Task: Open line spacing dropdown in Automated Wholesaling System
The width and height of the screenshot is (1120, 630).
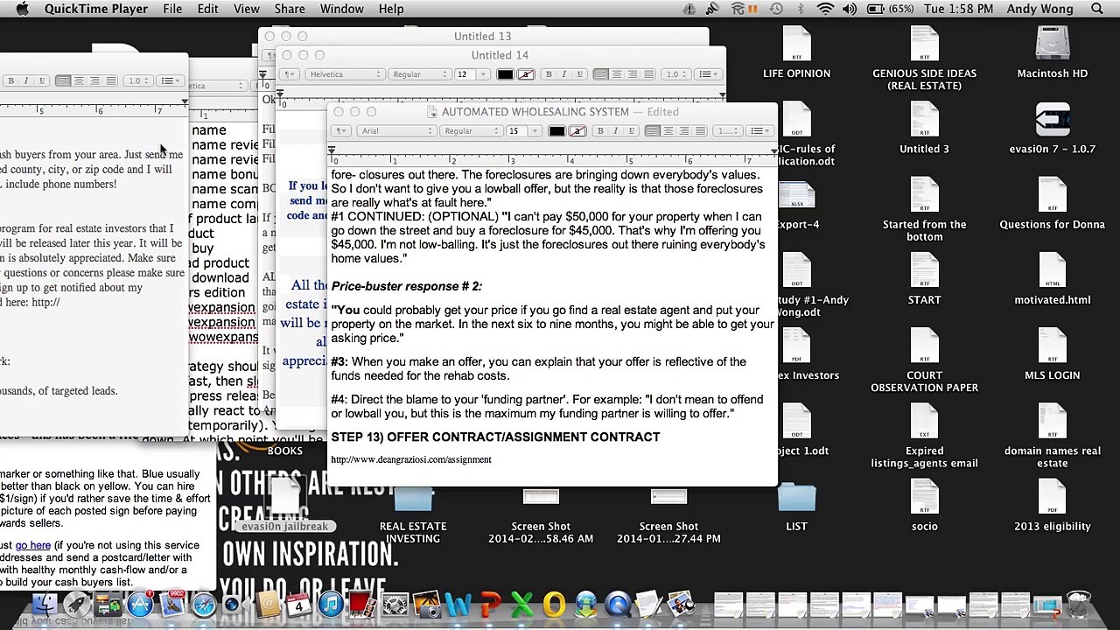Action: pos(728,131)
